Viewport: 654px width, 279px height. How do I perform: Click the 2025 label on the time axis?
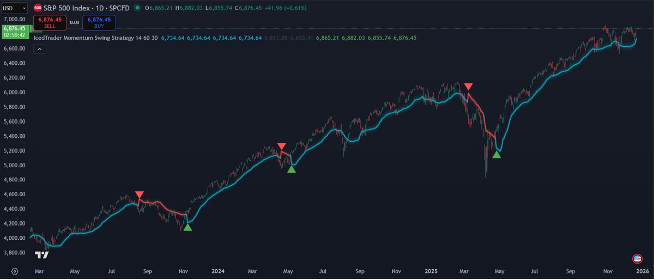pos(432,270)
